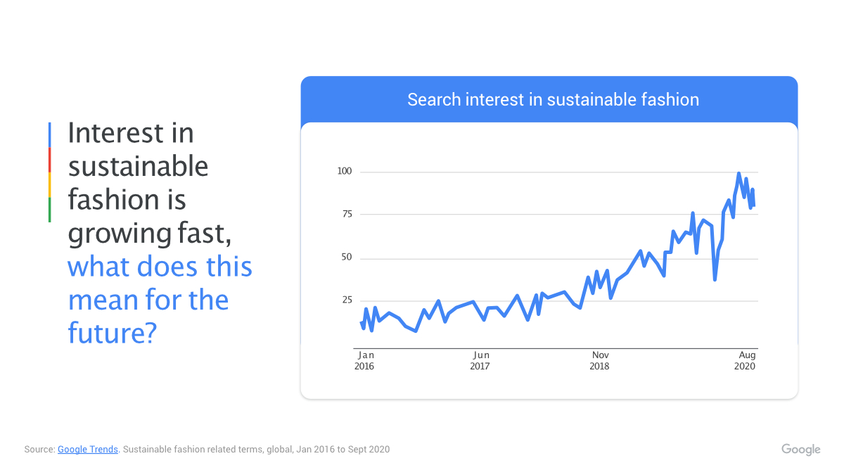
Task: Select the 'Nov 2018' x-axis label
Action: point(600,360)
